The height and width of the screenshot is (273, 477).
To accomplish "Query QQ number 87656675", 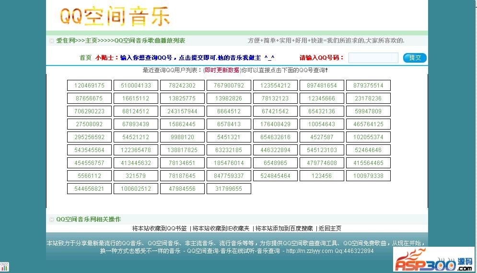I will tap(90, 98).
